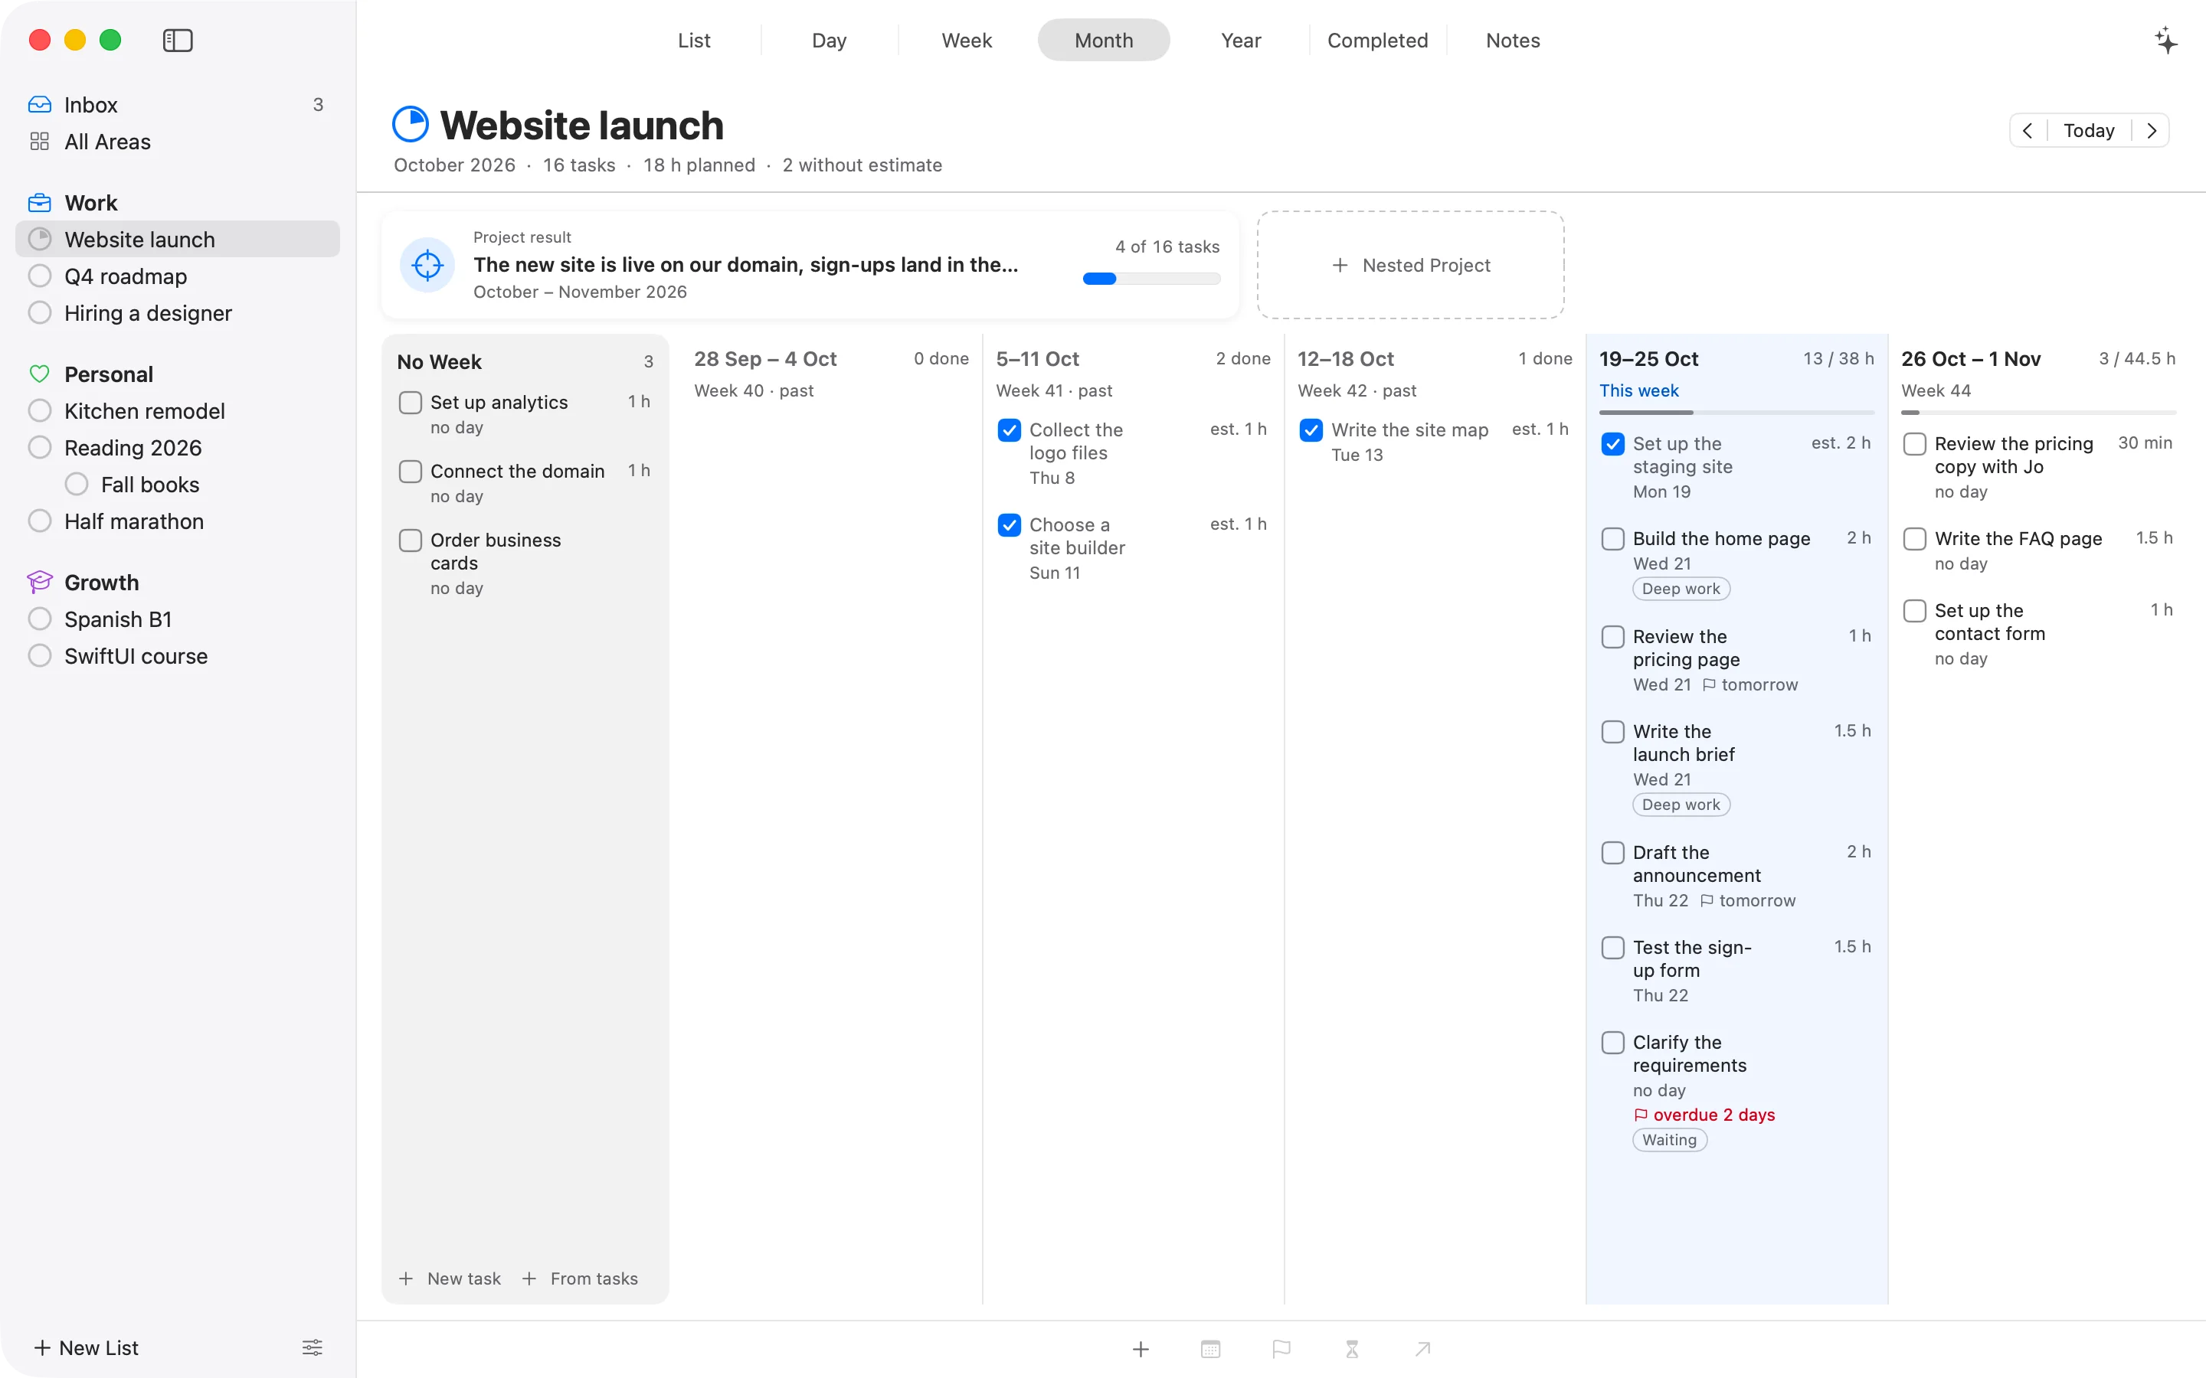Viewport: 2206px width, 1378px height.
Task: Open the Kitchen remodel project
Action: tap(178, 411)
